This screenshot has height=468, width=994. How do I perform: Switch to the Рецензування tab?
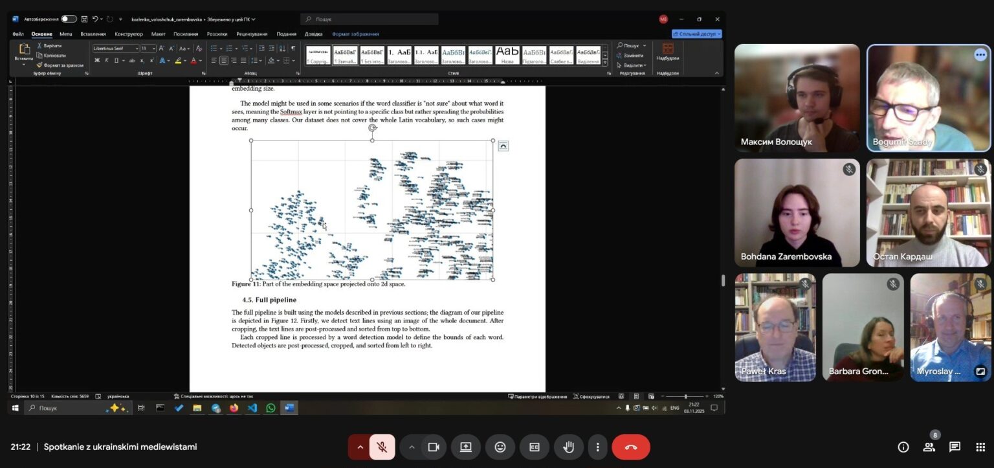[x=252, y=34]
